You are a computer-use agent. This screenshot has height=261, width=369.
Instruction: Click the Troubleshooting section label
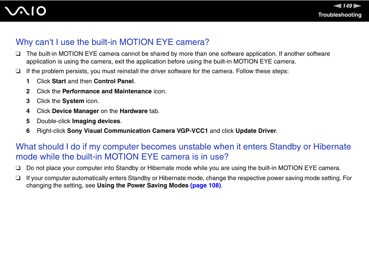pos(340,15)
